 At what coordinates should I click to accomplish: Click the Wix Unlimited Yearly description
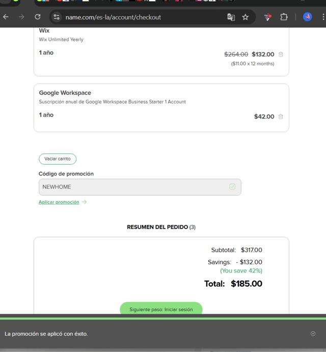(x=61, y=39)
